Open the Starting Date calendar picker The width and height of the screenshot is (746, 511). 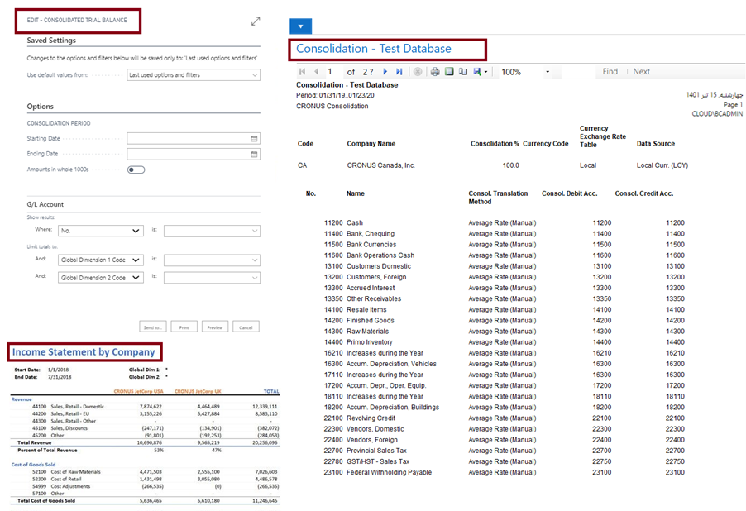254,139
